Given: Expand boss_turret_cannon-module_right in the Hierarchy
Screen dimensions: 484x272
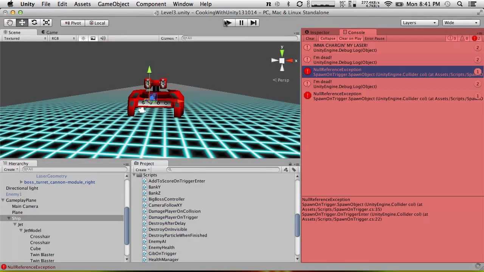Looking at the screenshot, I should (21, 182).
